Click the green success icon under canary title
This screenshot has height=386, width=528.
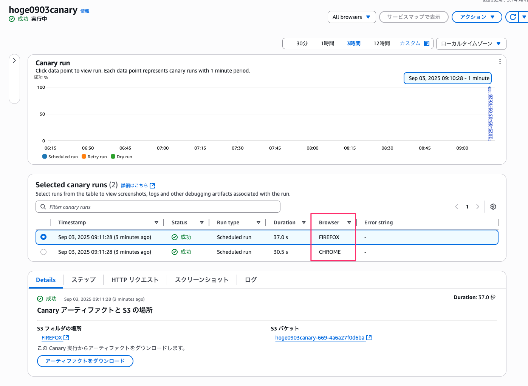12,19
